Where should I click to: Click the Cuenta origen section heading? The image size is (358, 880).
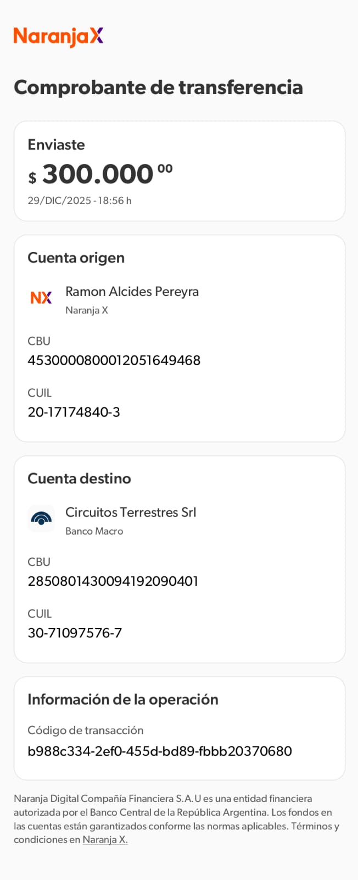76,258
